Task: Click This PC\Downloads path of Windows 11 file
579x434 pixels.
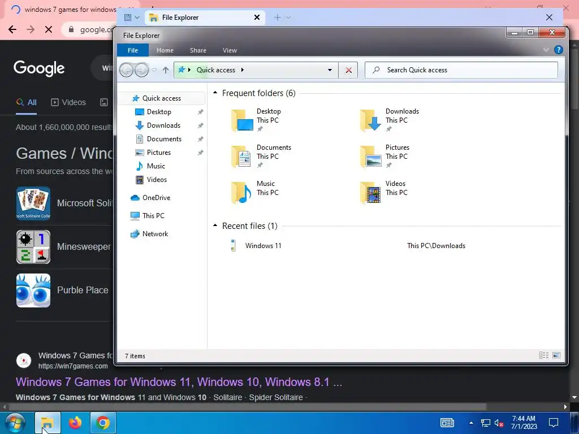Action: 436,245
